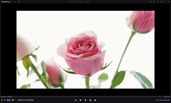Click the elapsed time 00:00:01
The width and height of the screenshot is (171, 103).
coord(4,97)
